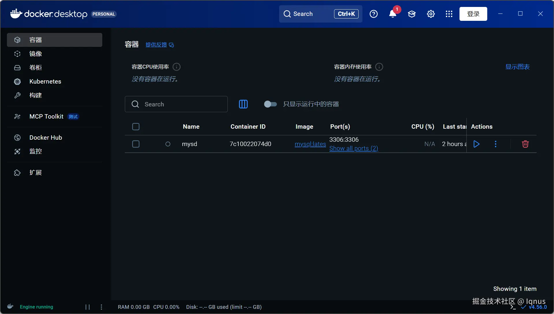Open 扩展 in the sidebar
The height and width of the screenshot is (314, 554).
[55, 173]
